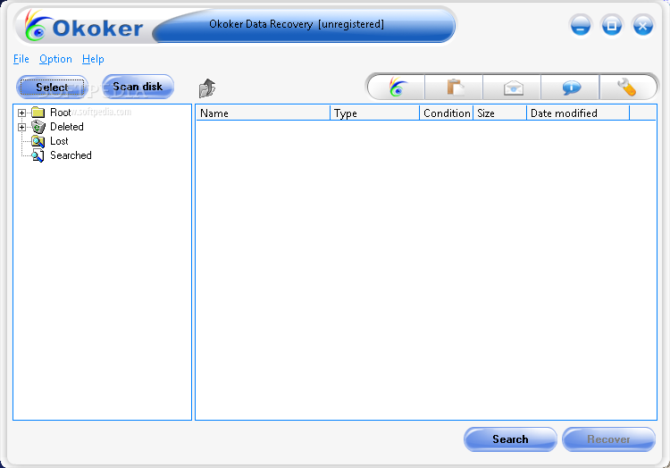Image resolution: width=670 pixels, height=468 pixels.
Task: Select the Lost tree item label
Action: click(59, 141)
